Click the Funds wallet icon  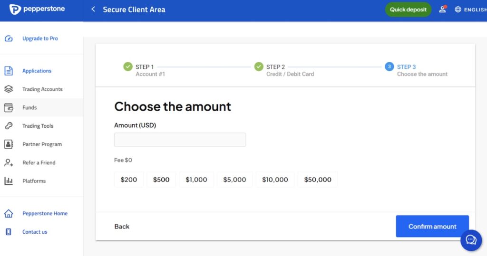pyautogui.click(x=9, y=108)
